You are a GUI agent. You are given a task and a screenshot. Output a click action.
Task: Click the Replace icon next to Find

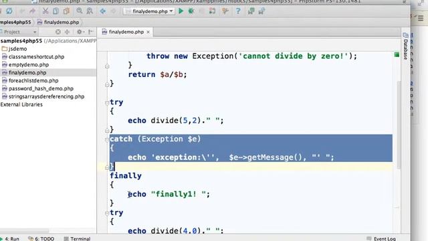[x=90, y=11]
